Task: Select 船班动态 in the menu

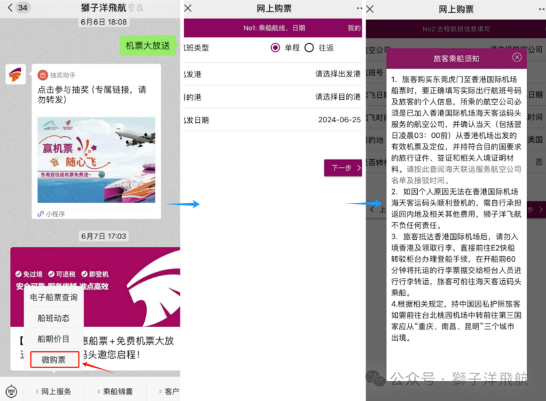Action: tap(54, 318)
